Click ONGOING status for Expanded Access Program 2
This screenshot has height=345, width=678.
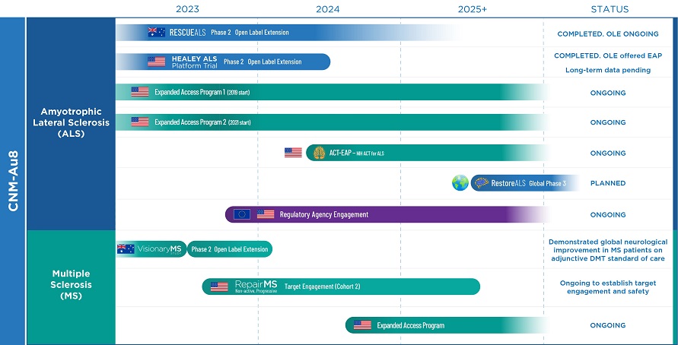coord(608,122)
